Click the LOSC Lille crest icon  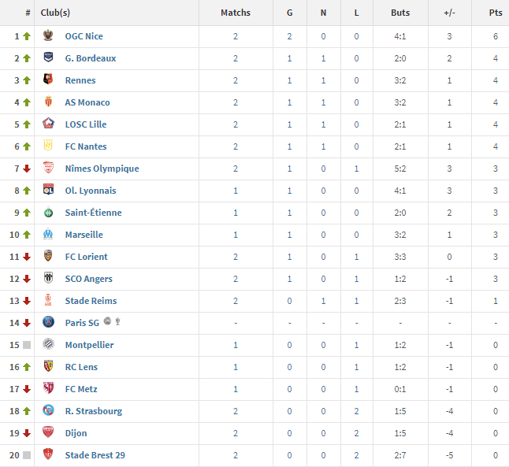click(x=48, y=124)
